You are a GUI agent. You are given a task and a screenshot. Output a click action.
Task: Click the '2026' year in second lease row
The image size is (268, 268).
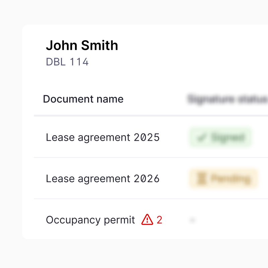[147, 179]
